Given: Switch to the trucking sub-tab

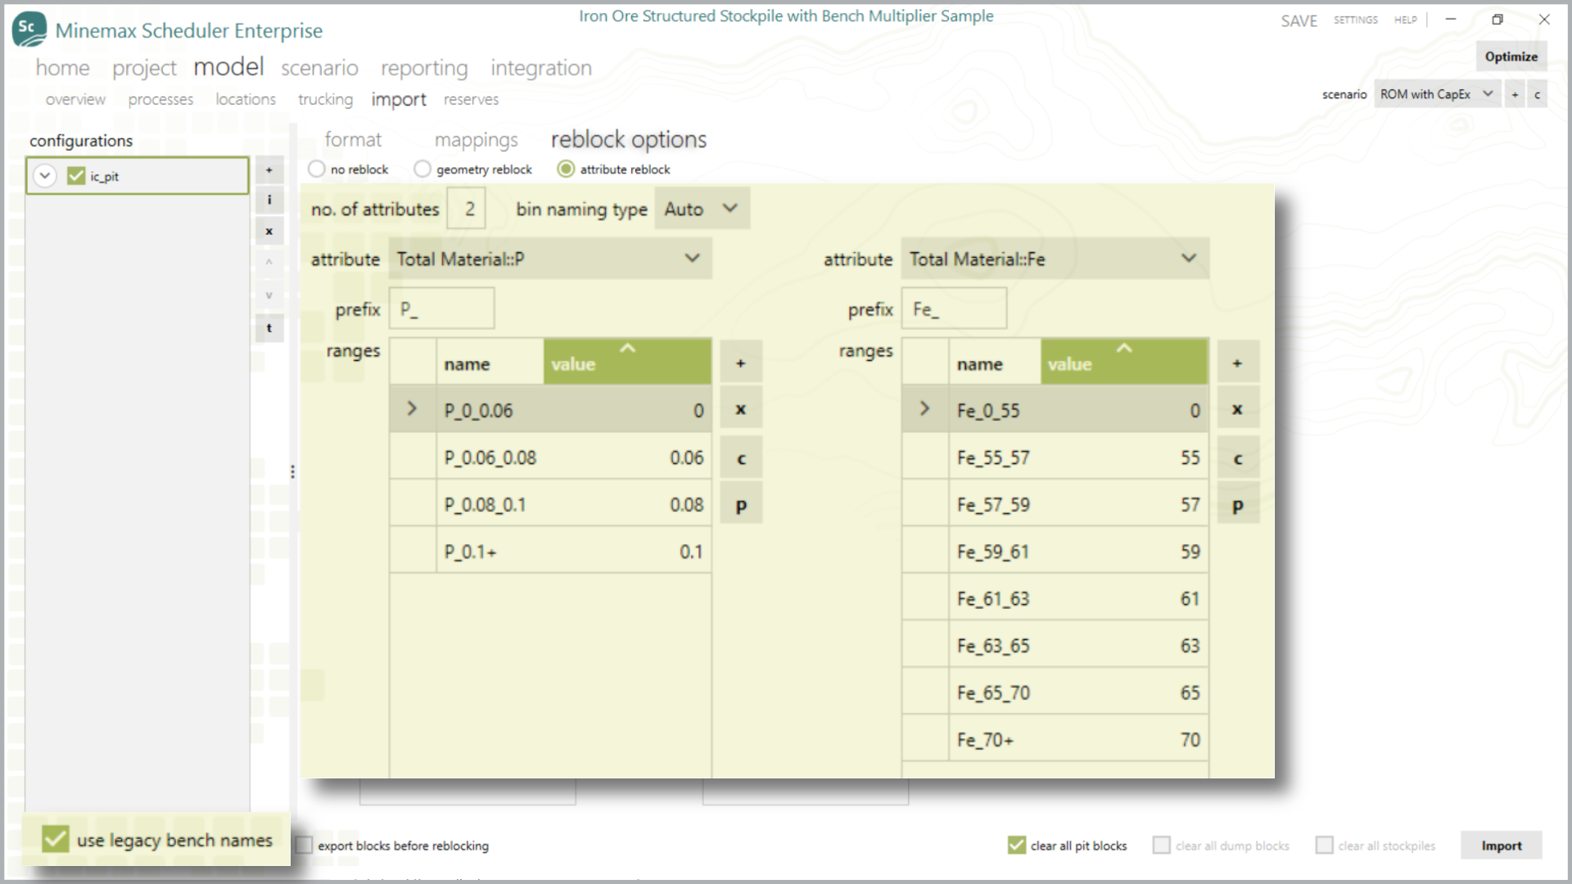Looking at the screenshot, I should pyautogui.click(x=325, y=99).
